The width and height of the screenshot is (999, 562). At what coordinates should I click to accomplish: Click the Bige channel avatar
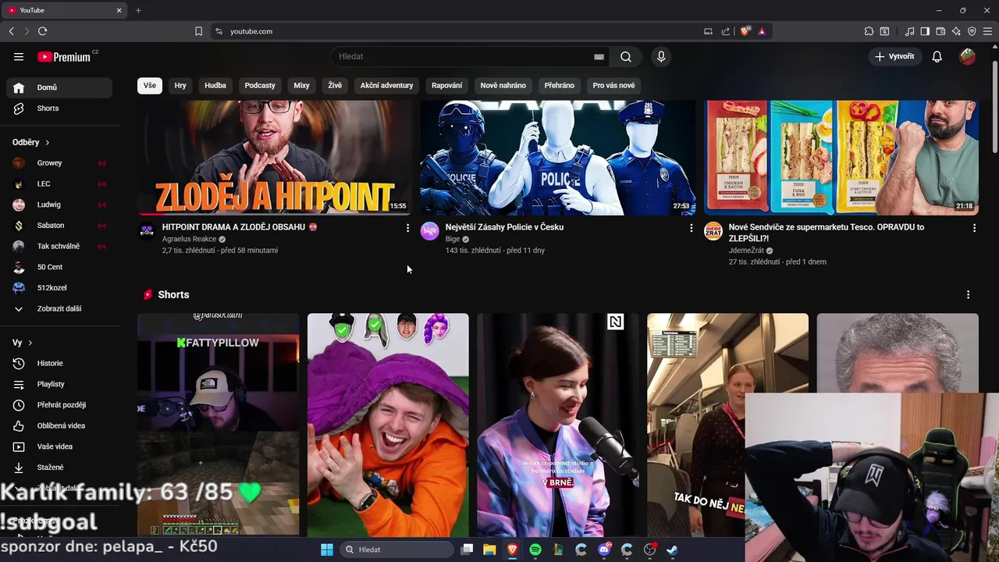click(430, 231)
